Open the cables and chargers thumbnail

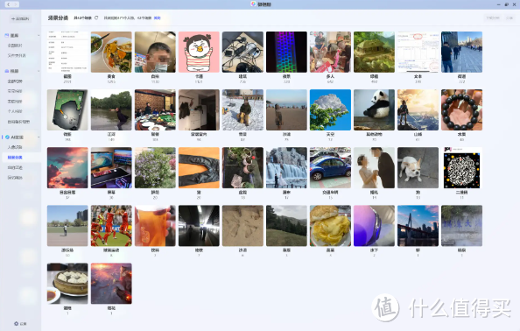pyautogui.click(x=242, y=52)
